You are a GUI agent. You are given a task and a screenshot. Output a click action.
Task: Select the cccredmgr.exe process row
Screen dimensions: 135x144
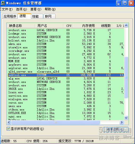(x=66, y=51)
